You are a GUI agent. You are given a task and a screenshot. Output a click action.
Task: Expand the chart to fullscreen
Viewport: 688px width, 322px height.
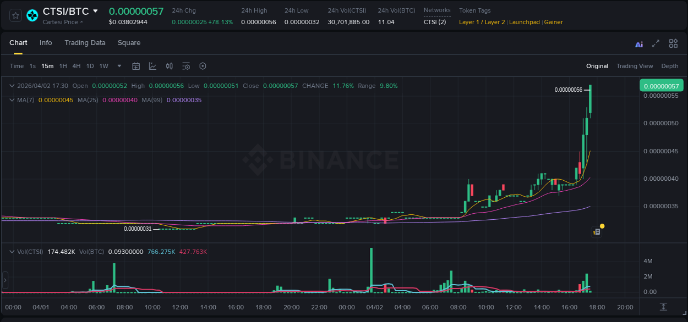655,43
